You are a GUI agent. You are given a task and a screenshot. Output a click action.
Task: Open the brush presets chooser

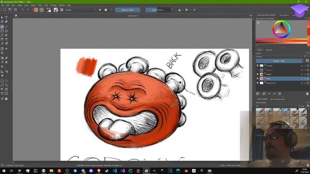click(62, 10)
